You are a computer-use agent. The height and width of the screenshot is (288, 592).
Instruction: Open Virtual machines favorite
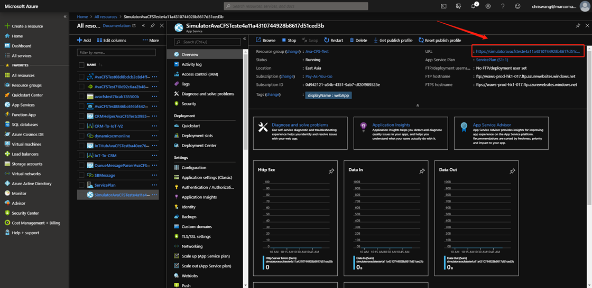coord(23,144)
